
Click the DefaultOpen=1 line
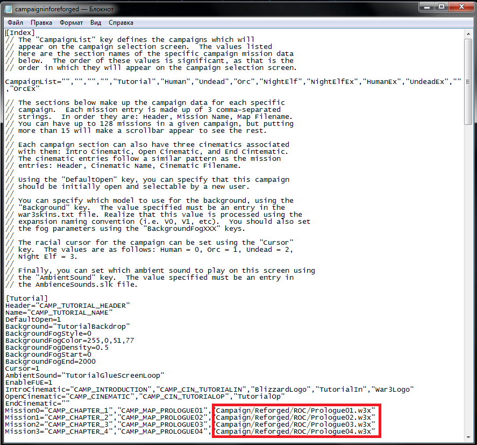pyautogui.click(x=33, y=320)
